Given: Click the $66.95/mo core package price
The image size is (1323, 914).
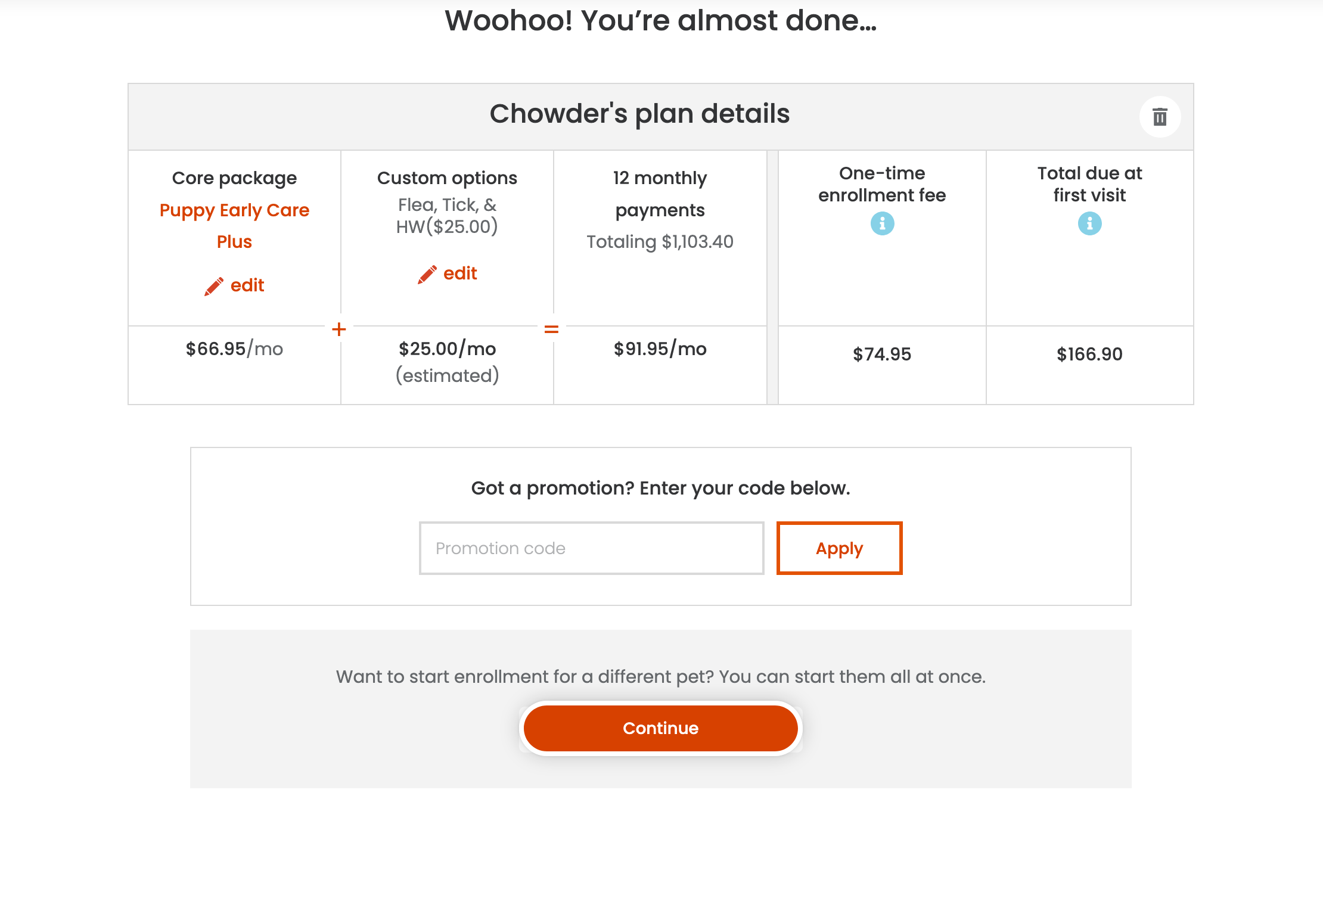Looking at the screenshot, I should 234,349.
